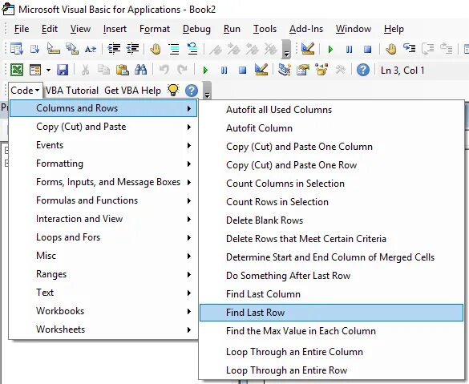Switch to Excel via View Microsoft Excel icon
This screenshot has width=469, height=384.
(17, 70)
